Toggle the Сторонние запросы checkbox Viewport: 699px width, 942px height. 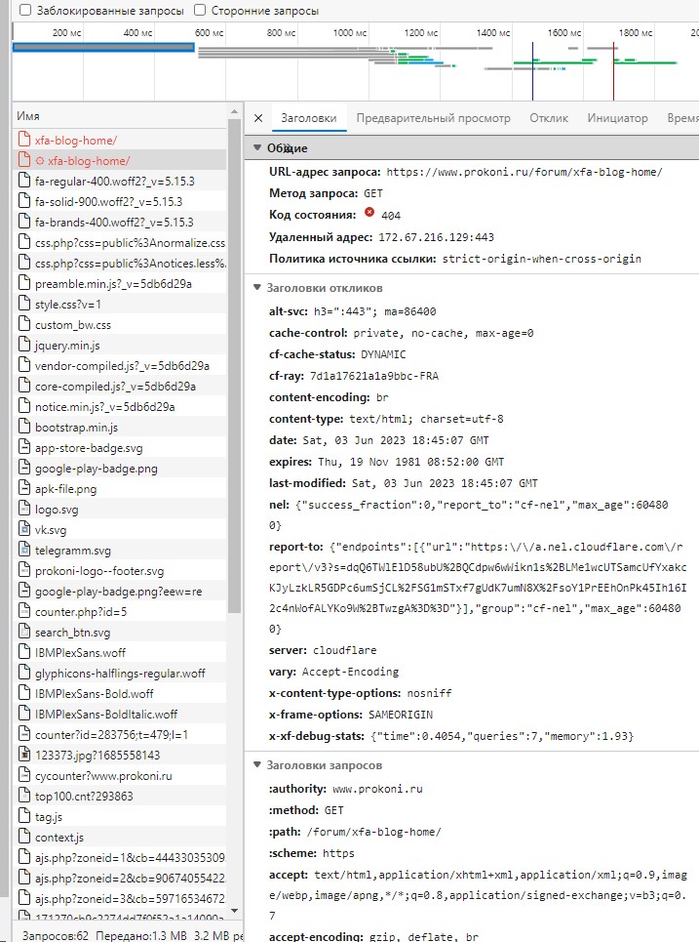pyautogui.click(x=200, y=10)
